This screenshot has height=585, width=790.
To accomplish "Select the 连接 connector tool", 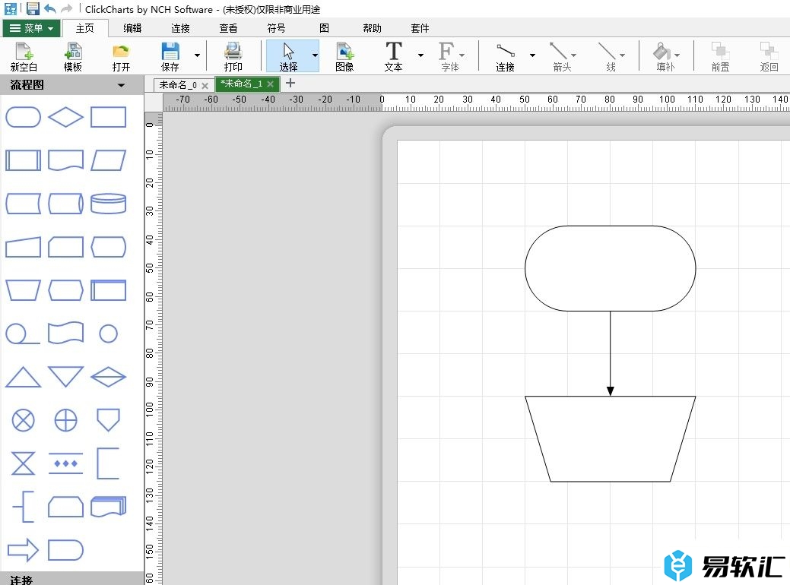I will (506, 56).
